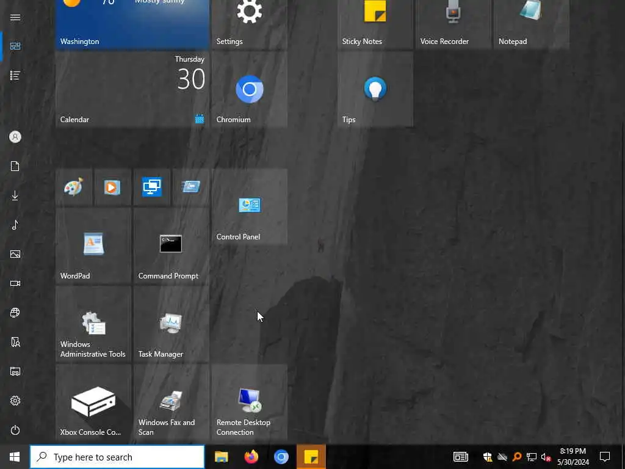Select the Pinned tiles view icon
Viewport: 625px width, 469px height.
15,46
